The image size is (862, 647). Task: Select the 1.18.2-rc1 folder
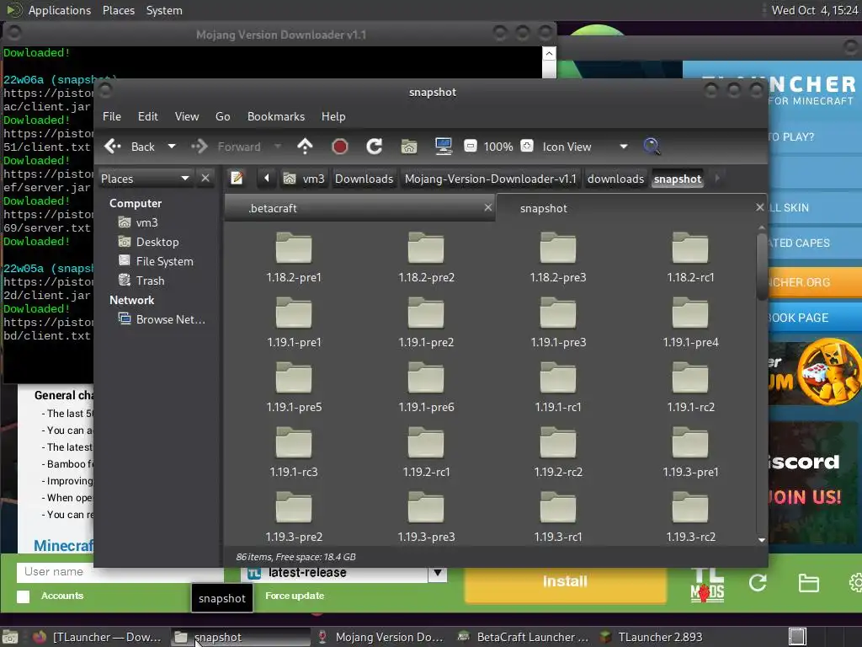[x=690, y=258]
